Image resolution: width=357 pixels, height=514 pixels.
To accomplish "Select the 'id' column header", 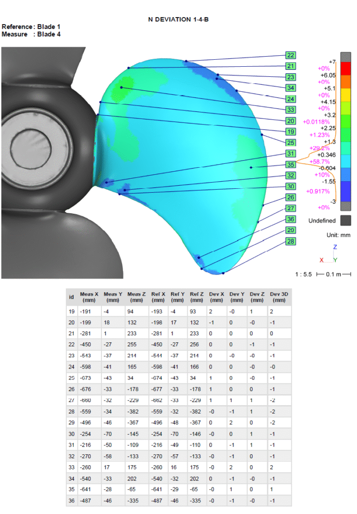I will click(x=71, y=297).
